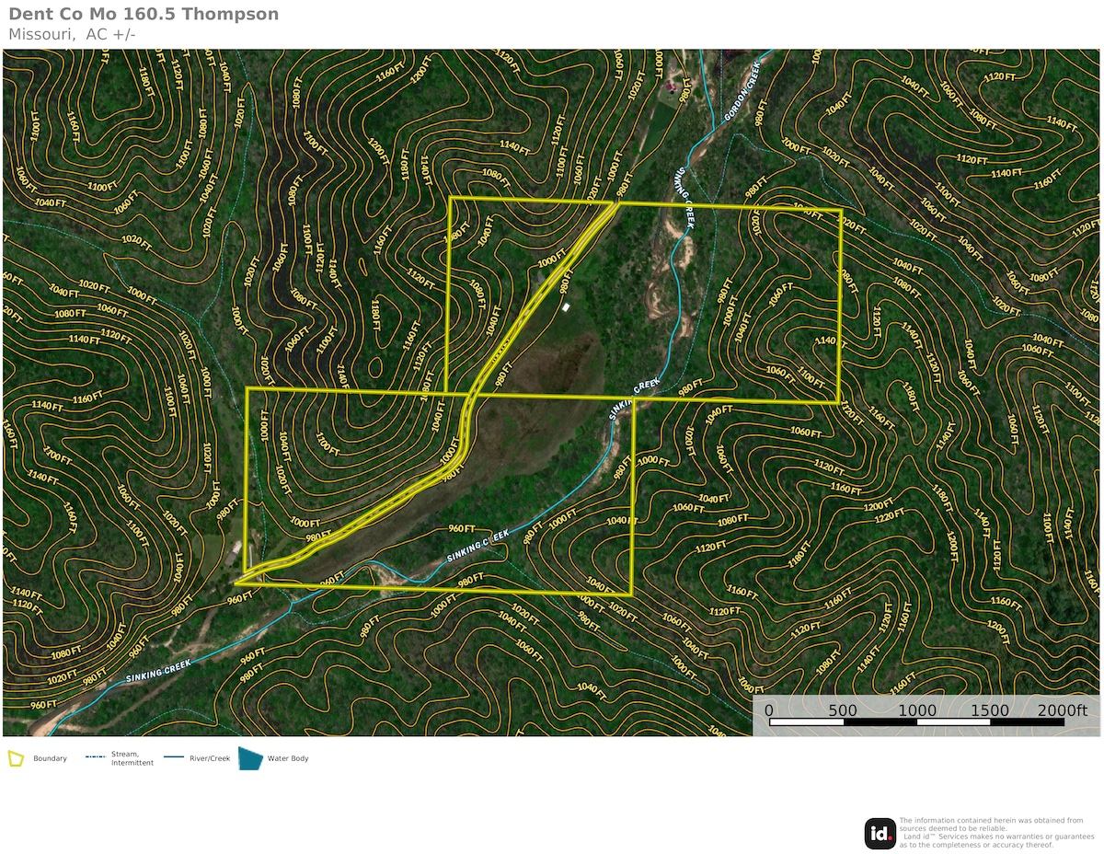Click the 'Water Body' legend label
The width and height of the screenshot is (1104, 854).
[x=288, y=758]
